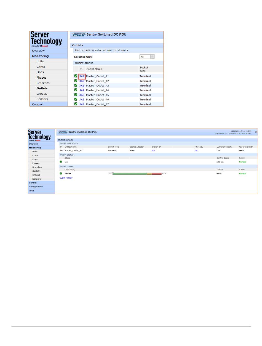Screen dimensions: 262x346
Task: Click the Normal status in the Outlet current row
Action: 242,174
